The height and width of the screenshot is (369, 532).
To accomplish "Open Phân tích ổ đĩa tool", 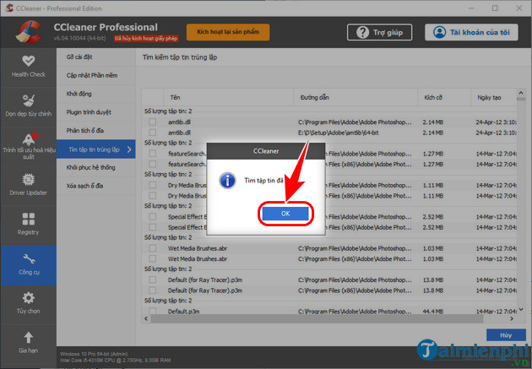I will click(96, 130).
